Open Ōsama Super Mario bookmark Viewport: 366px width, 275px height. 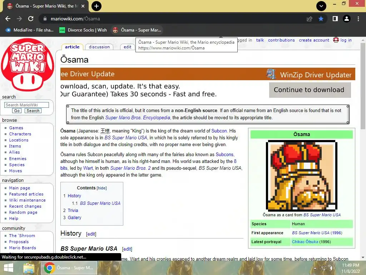137,30
